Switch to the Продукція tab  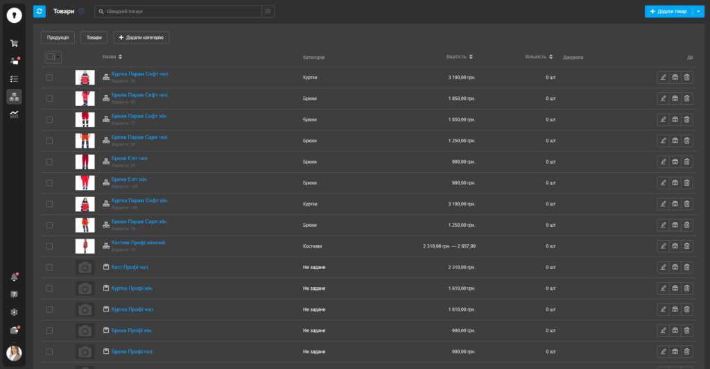(x=58, y=37)
